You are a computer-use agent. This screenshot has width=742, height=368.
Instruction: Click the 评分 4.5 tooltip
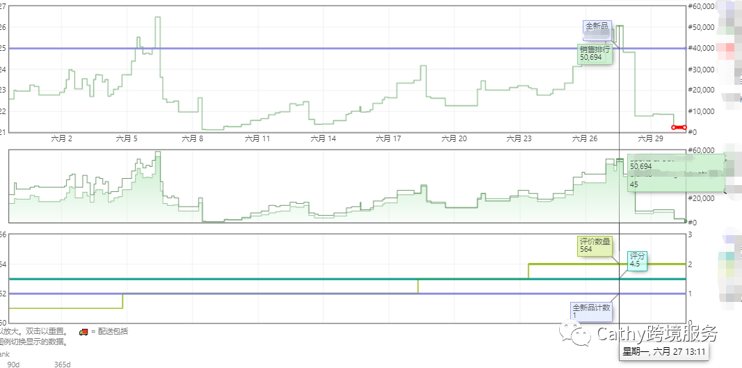(638, 260)
